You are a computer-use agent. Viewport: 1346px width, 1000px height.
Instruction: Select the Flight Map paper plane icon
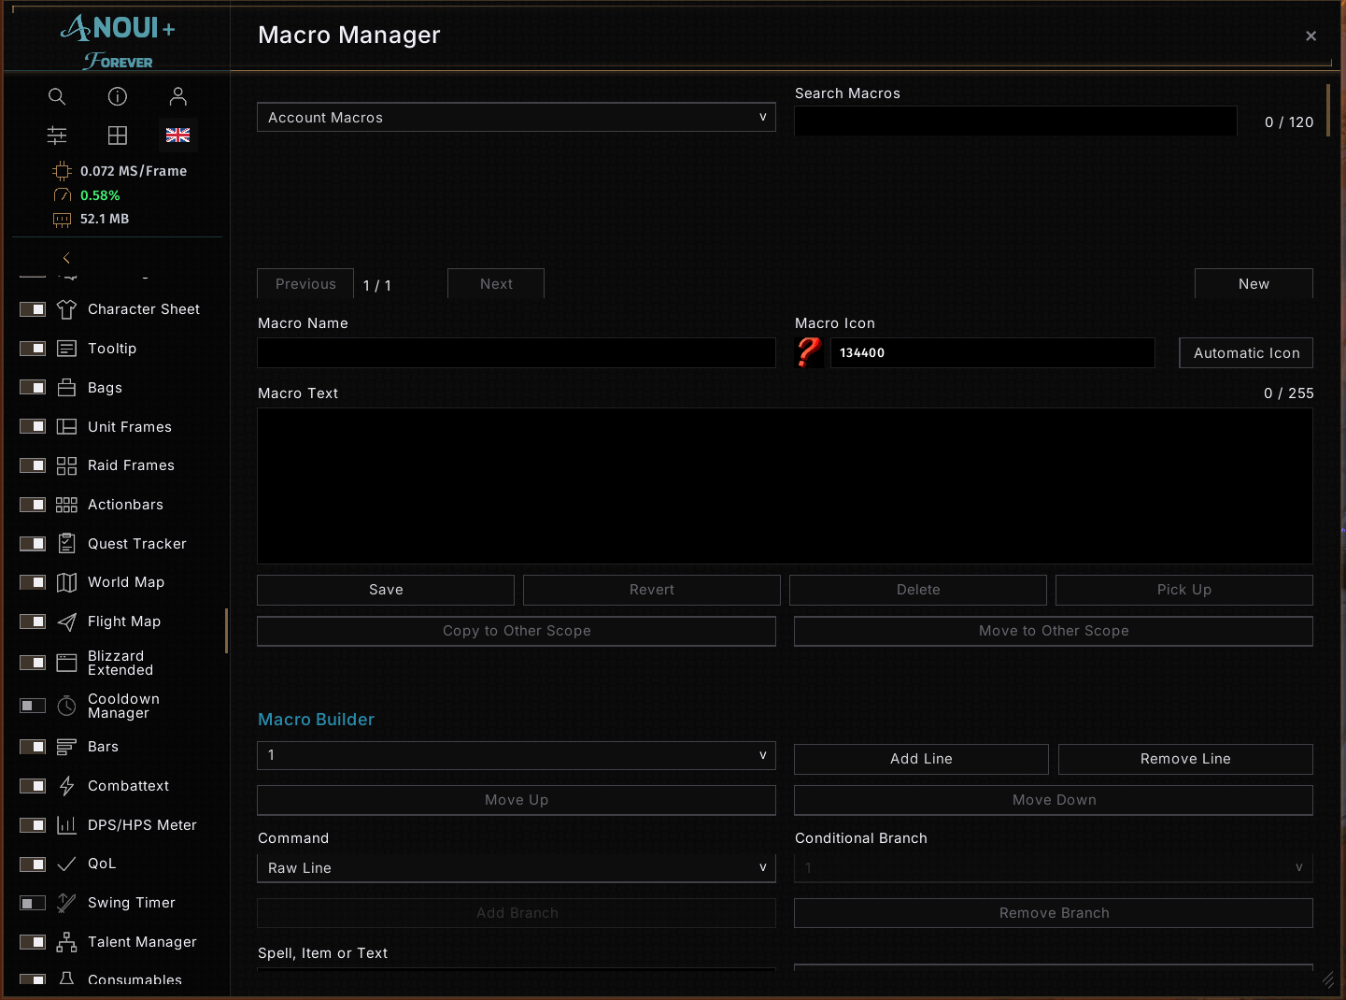pyautogui.click(x=66, y=621)
